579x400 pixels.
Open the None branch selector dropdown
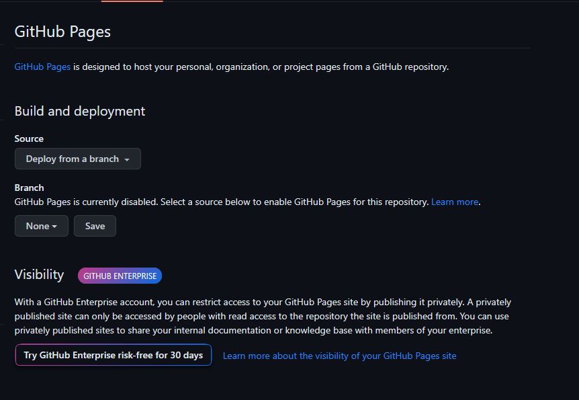coord(41,226)
